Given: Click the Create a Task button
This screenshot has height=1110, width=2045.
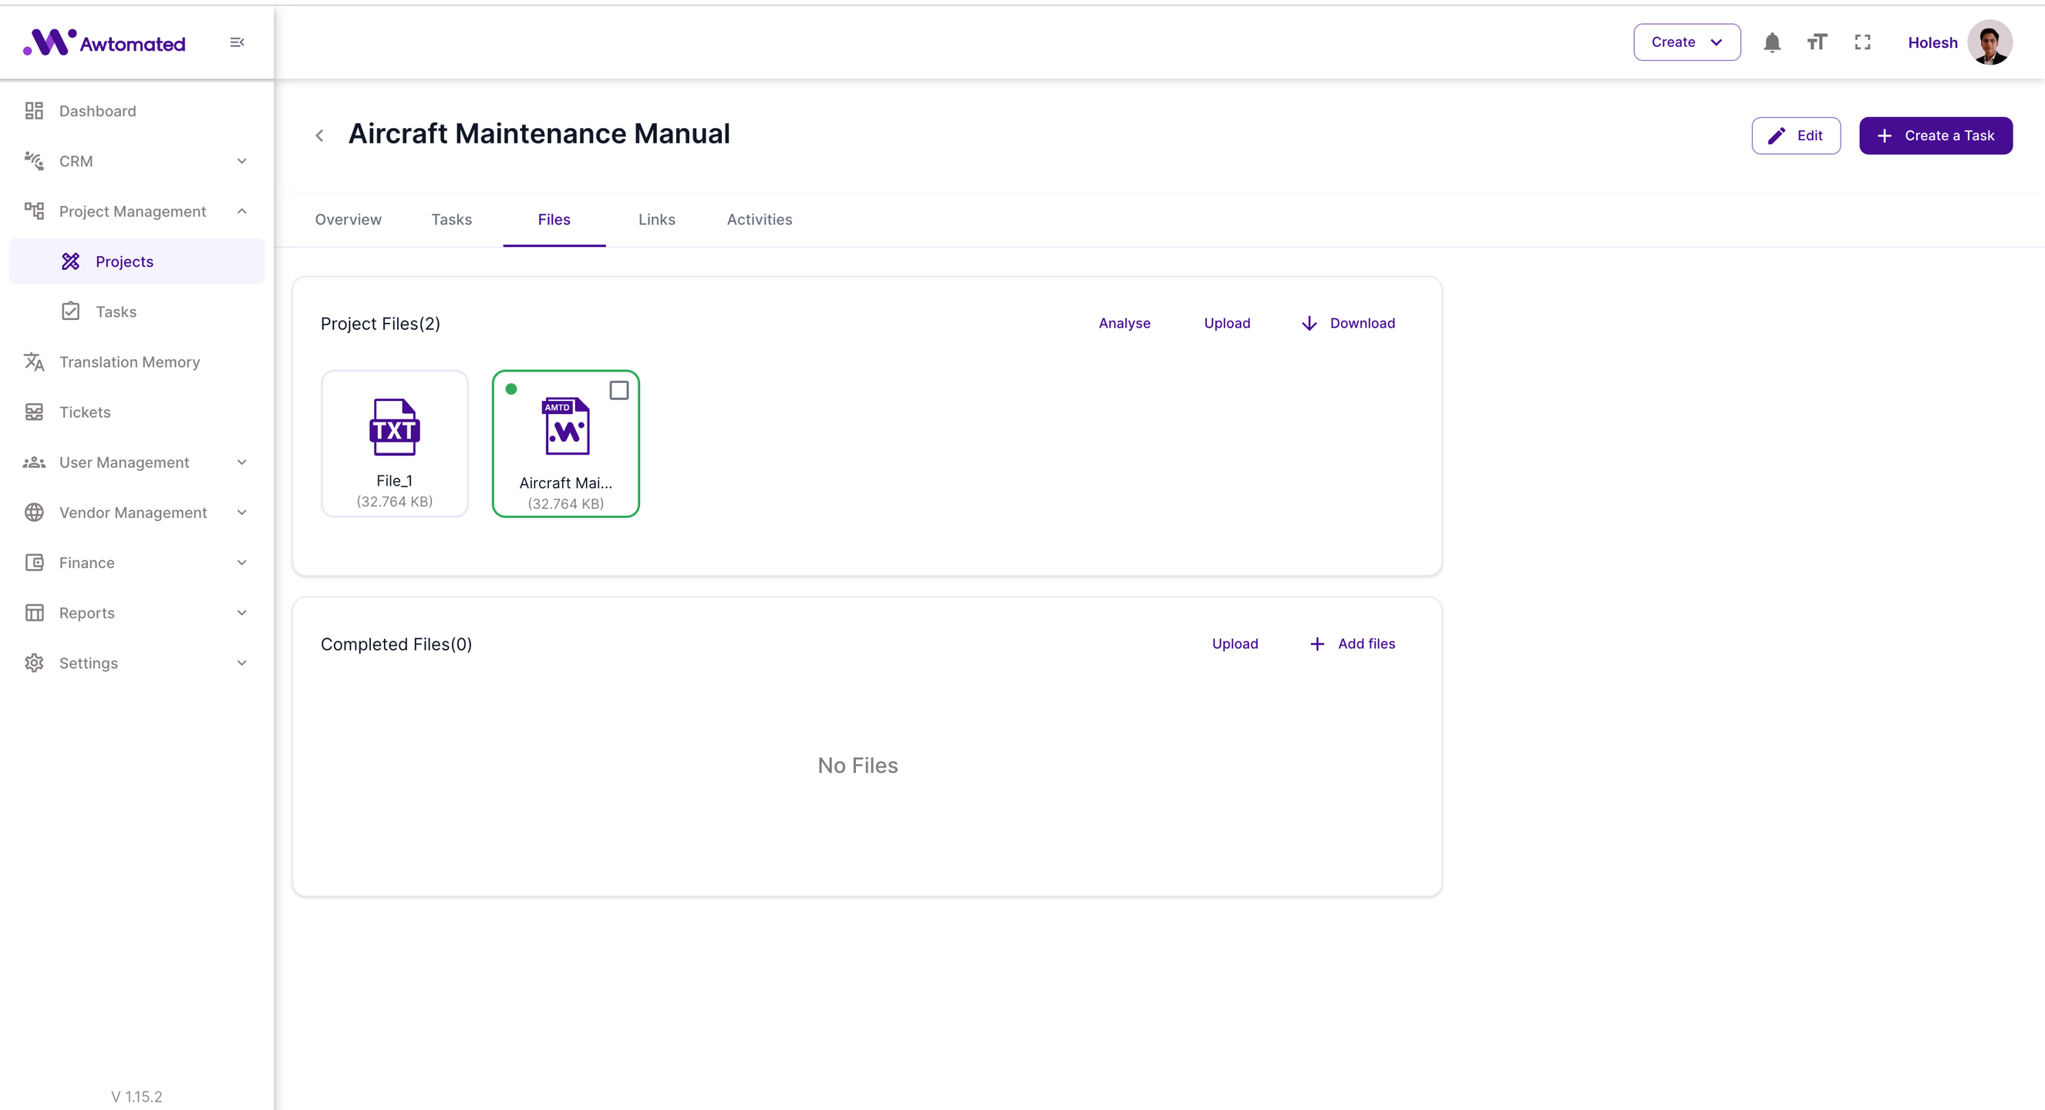Looking at the screenshot, I should click(x=1935, y=136).
